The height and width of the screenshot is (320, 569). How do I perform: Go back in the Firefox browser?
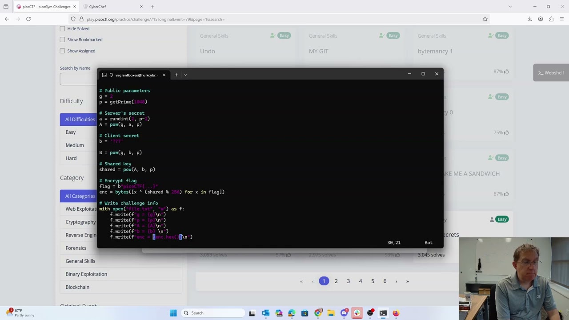pyautogui.click(x=7, y=19)
